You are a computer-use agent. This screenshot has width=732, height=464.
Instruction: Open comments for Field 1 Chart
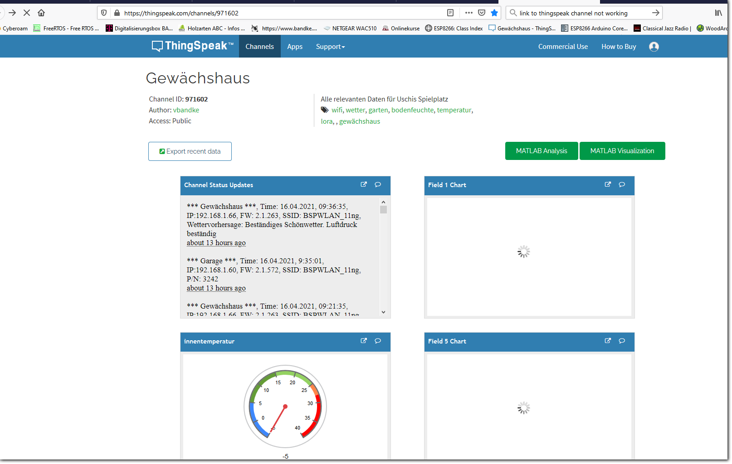[x=622, y=184]
